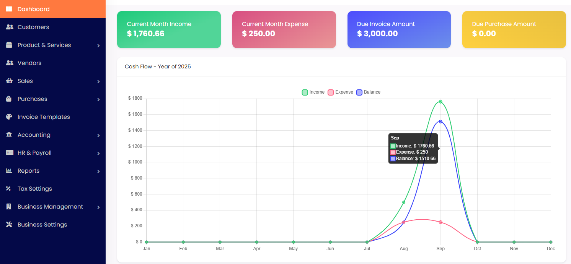Expand the Product & Services submenu arrow
The height and width of the screenshot is (264, 571).
point(98,45)
